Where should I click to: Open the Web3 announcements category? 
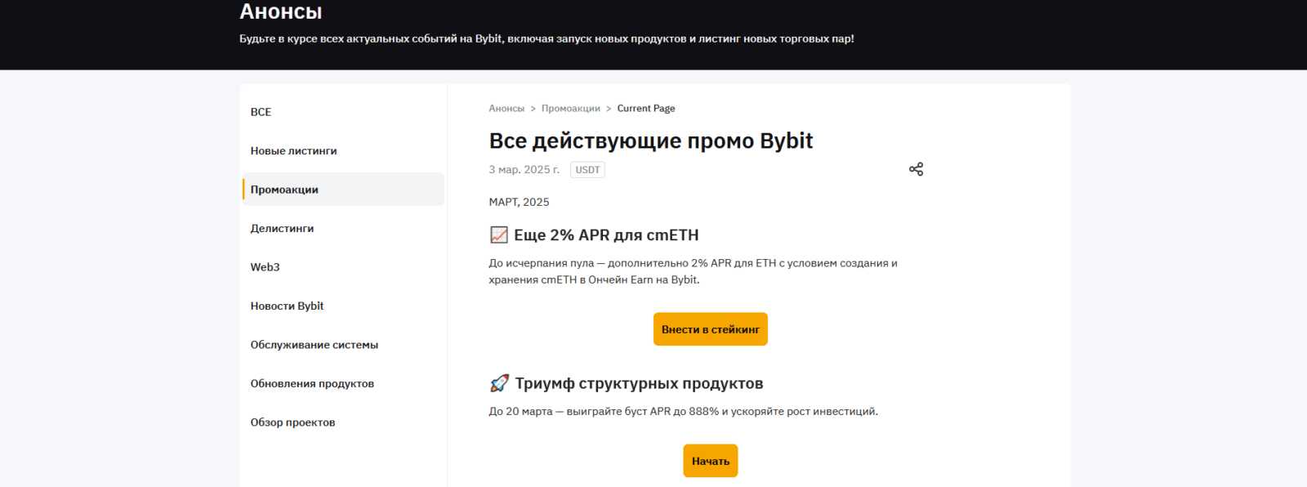coord(265,267)
